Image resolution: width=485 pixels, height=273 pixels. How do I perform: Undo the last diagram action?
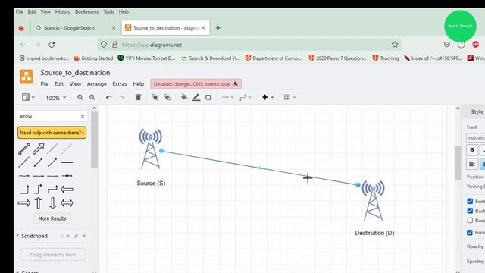tap(108, 98)
